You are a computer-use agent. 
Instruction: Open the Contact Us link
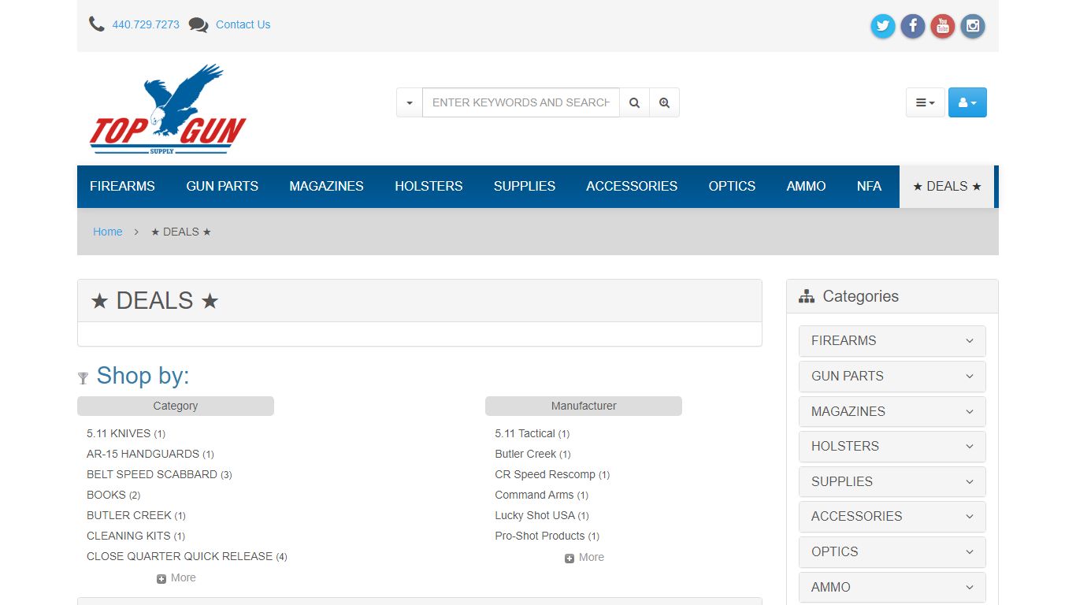point(243,24)
